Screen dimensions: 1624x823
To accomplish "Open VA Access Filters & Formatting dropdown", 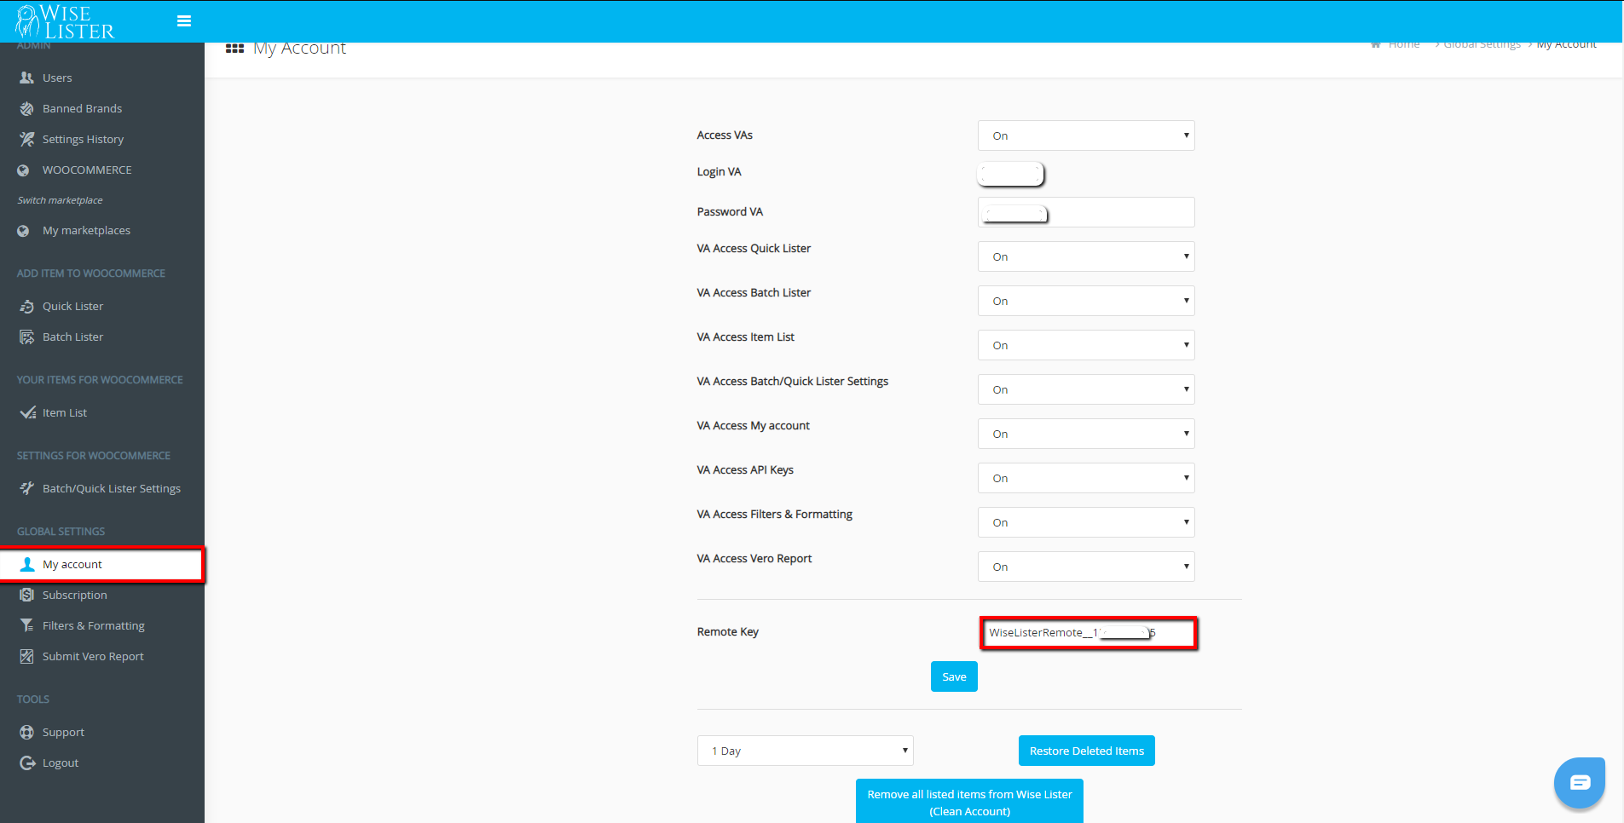I will [x=1086, y=522].
